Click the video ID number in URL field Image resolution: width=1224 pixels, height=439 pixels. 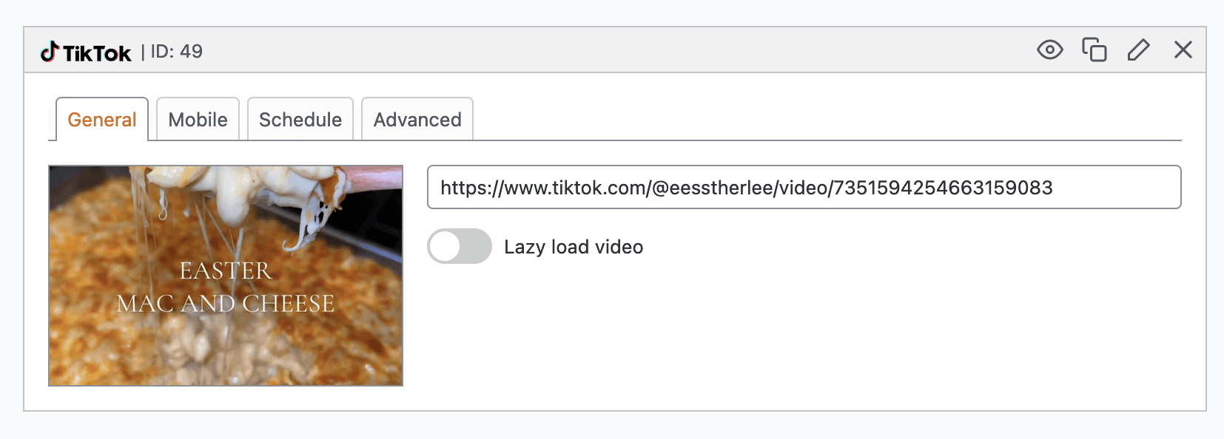tap(943, 188)
